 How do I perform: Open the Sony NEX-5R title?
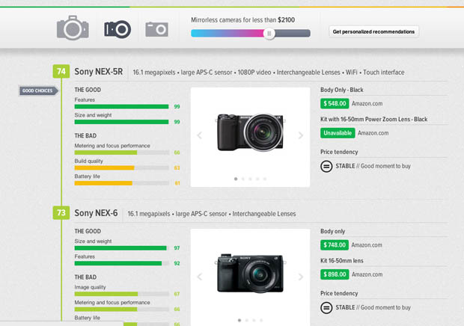click(x=99, y=72)
